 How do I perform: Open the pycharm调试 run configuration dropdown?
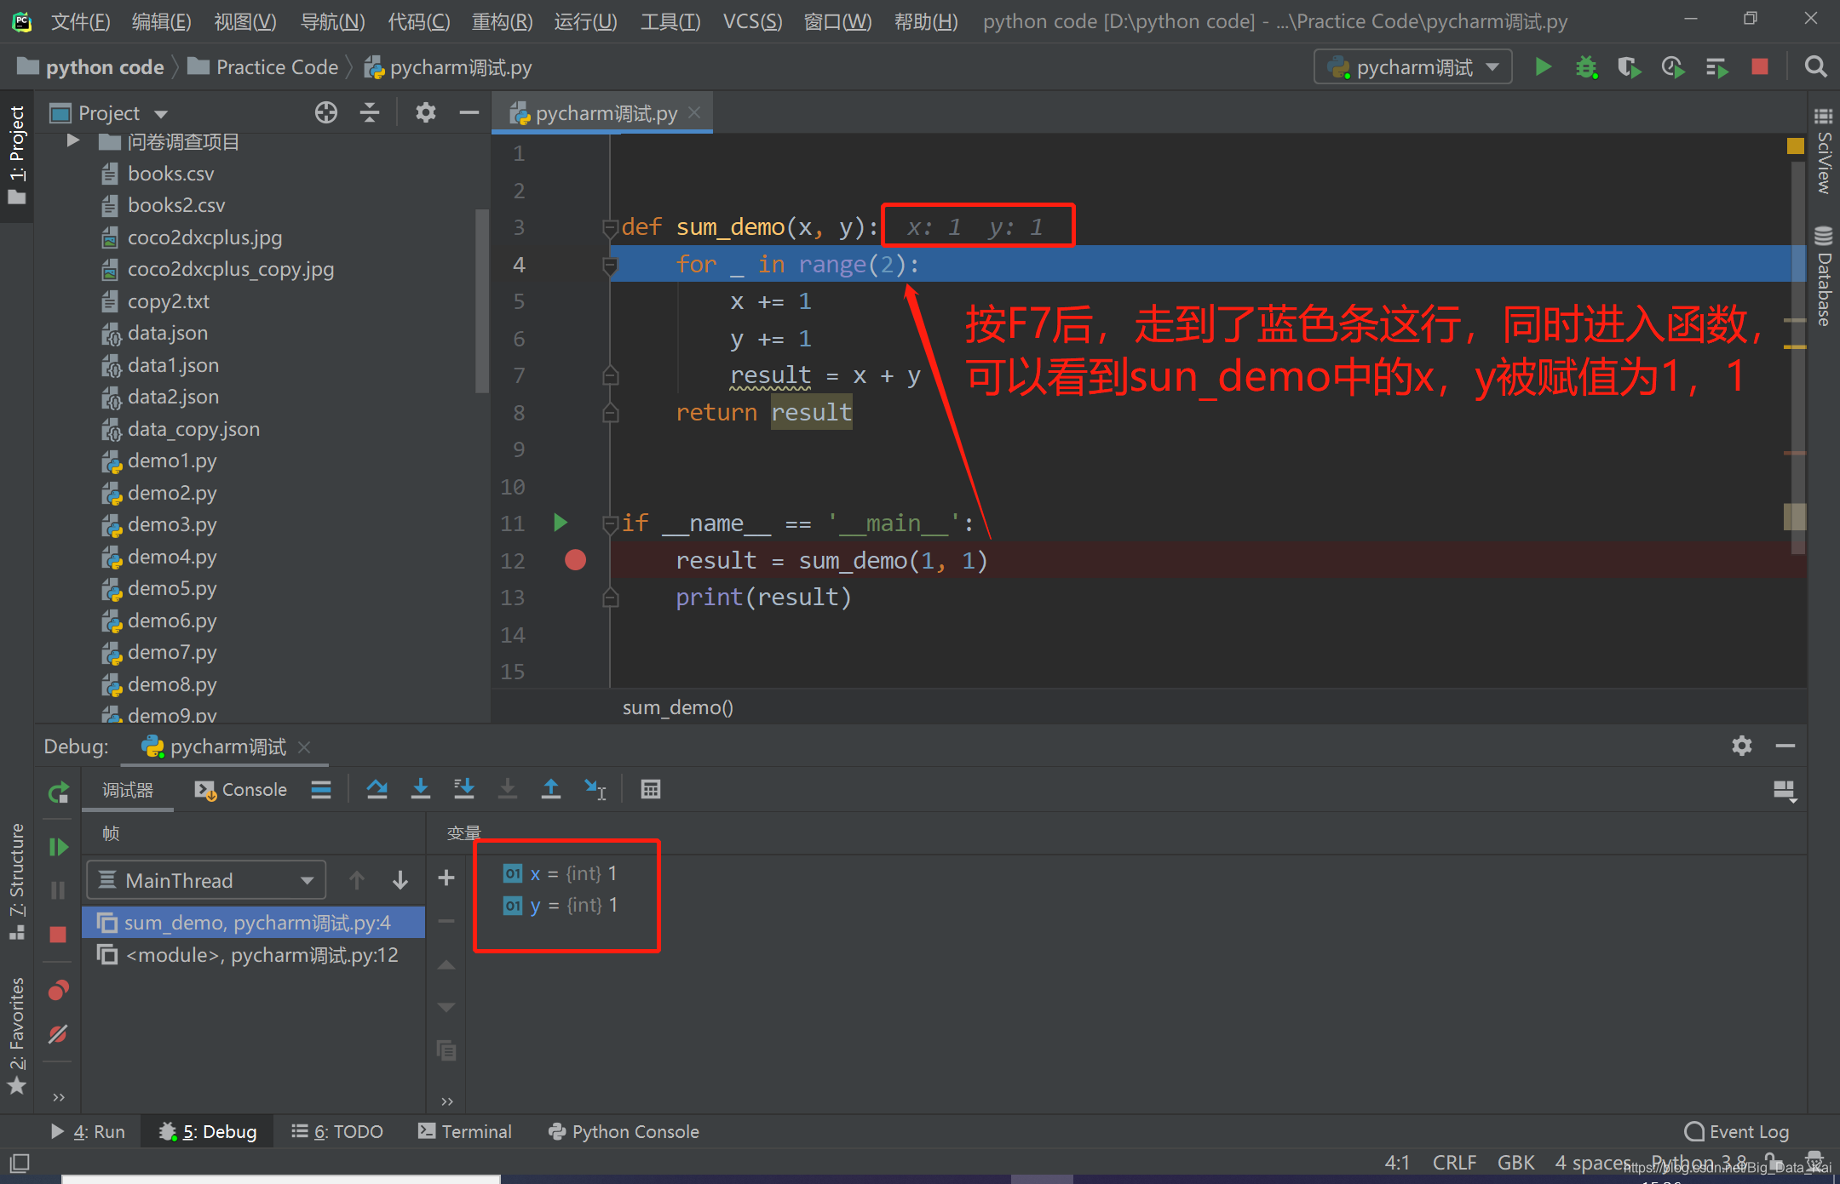(x=1413, y=67)
